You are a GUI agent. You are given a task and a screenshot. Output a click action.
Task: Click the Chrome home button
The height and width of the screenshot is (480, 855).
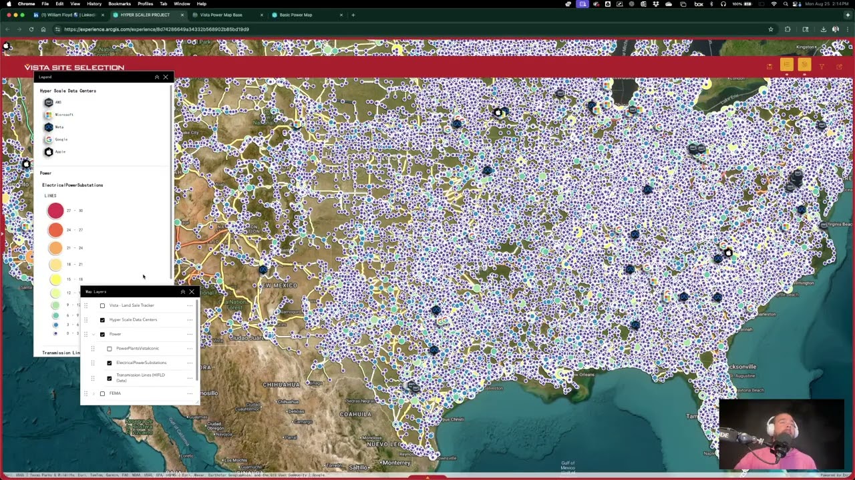tap(43, 29)
